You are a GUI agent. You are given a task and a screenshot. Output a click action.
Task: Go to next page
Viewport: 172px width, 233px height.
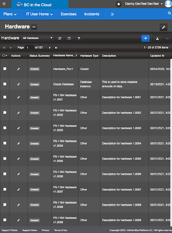[x=49, y=48]
